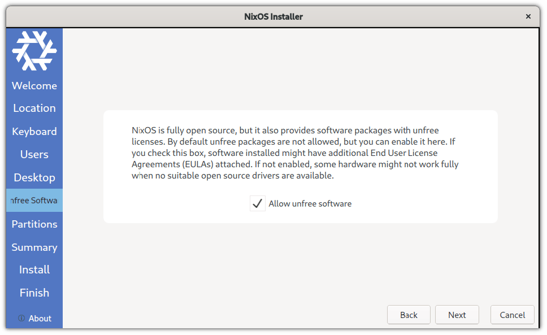Click the NixOS Installer title bar

tap(273, 16)
